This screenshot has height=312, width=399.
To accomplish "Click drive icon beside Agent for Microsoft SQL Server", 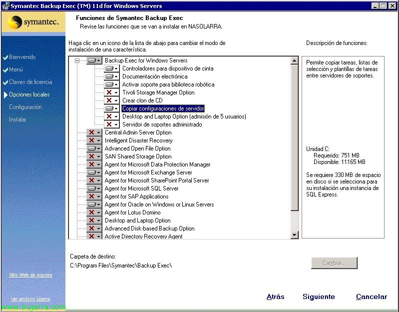I will pyautogui.click(x=94, y=188).
